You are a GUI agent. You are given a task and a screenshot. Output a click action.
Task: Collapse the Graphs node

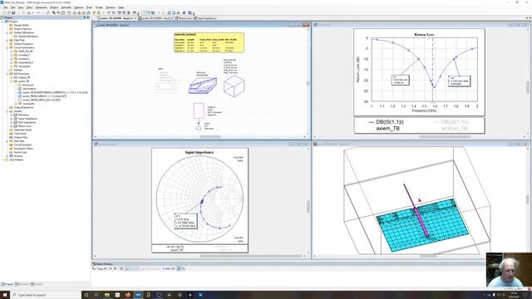click(x=7, y=111)
